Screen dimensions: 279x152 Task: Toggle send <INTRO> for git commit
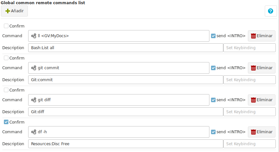click(213, 68)
